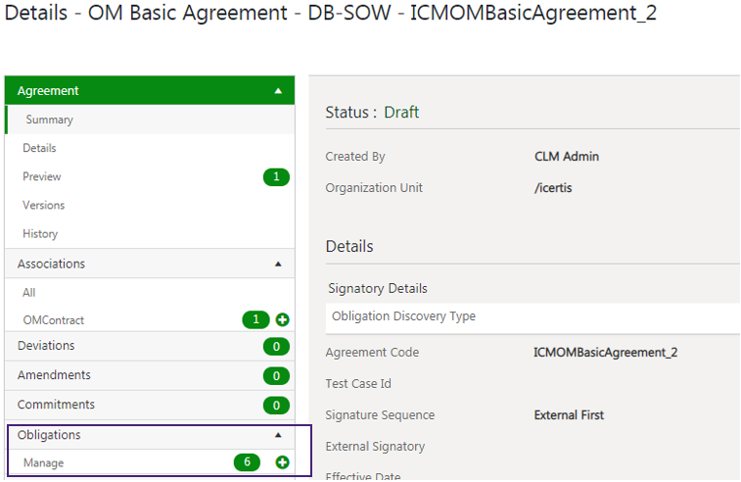Add a new OMContract association plus icon
The height and width of the screenshot is (482, 741).
[x=283, y=319]
